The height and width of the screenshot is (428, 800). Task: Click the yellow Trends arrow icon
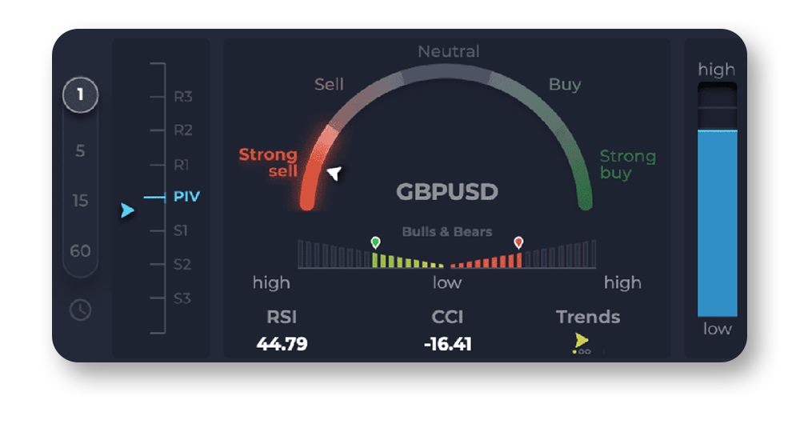click(x=582, y=341)
